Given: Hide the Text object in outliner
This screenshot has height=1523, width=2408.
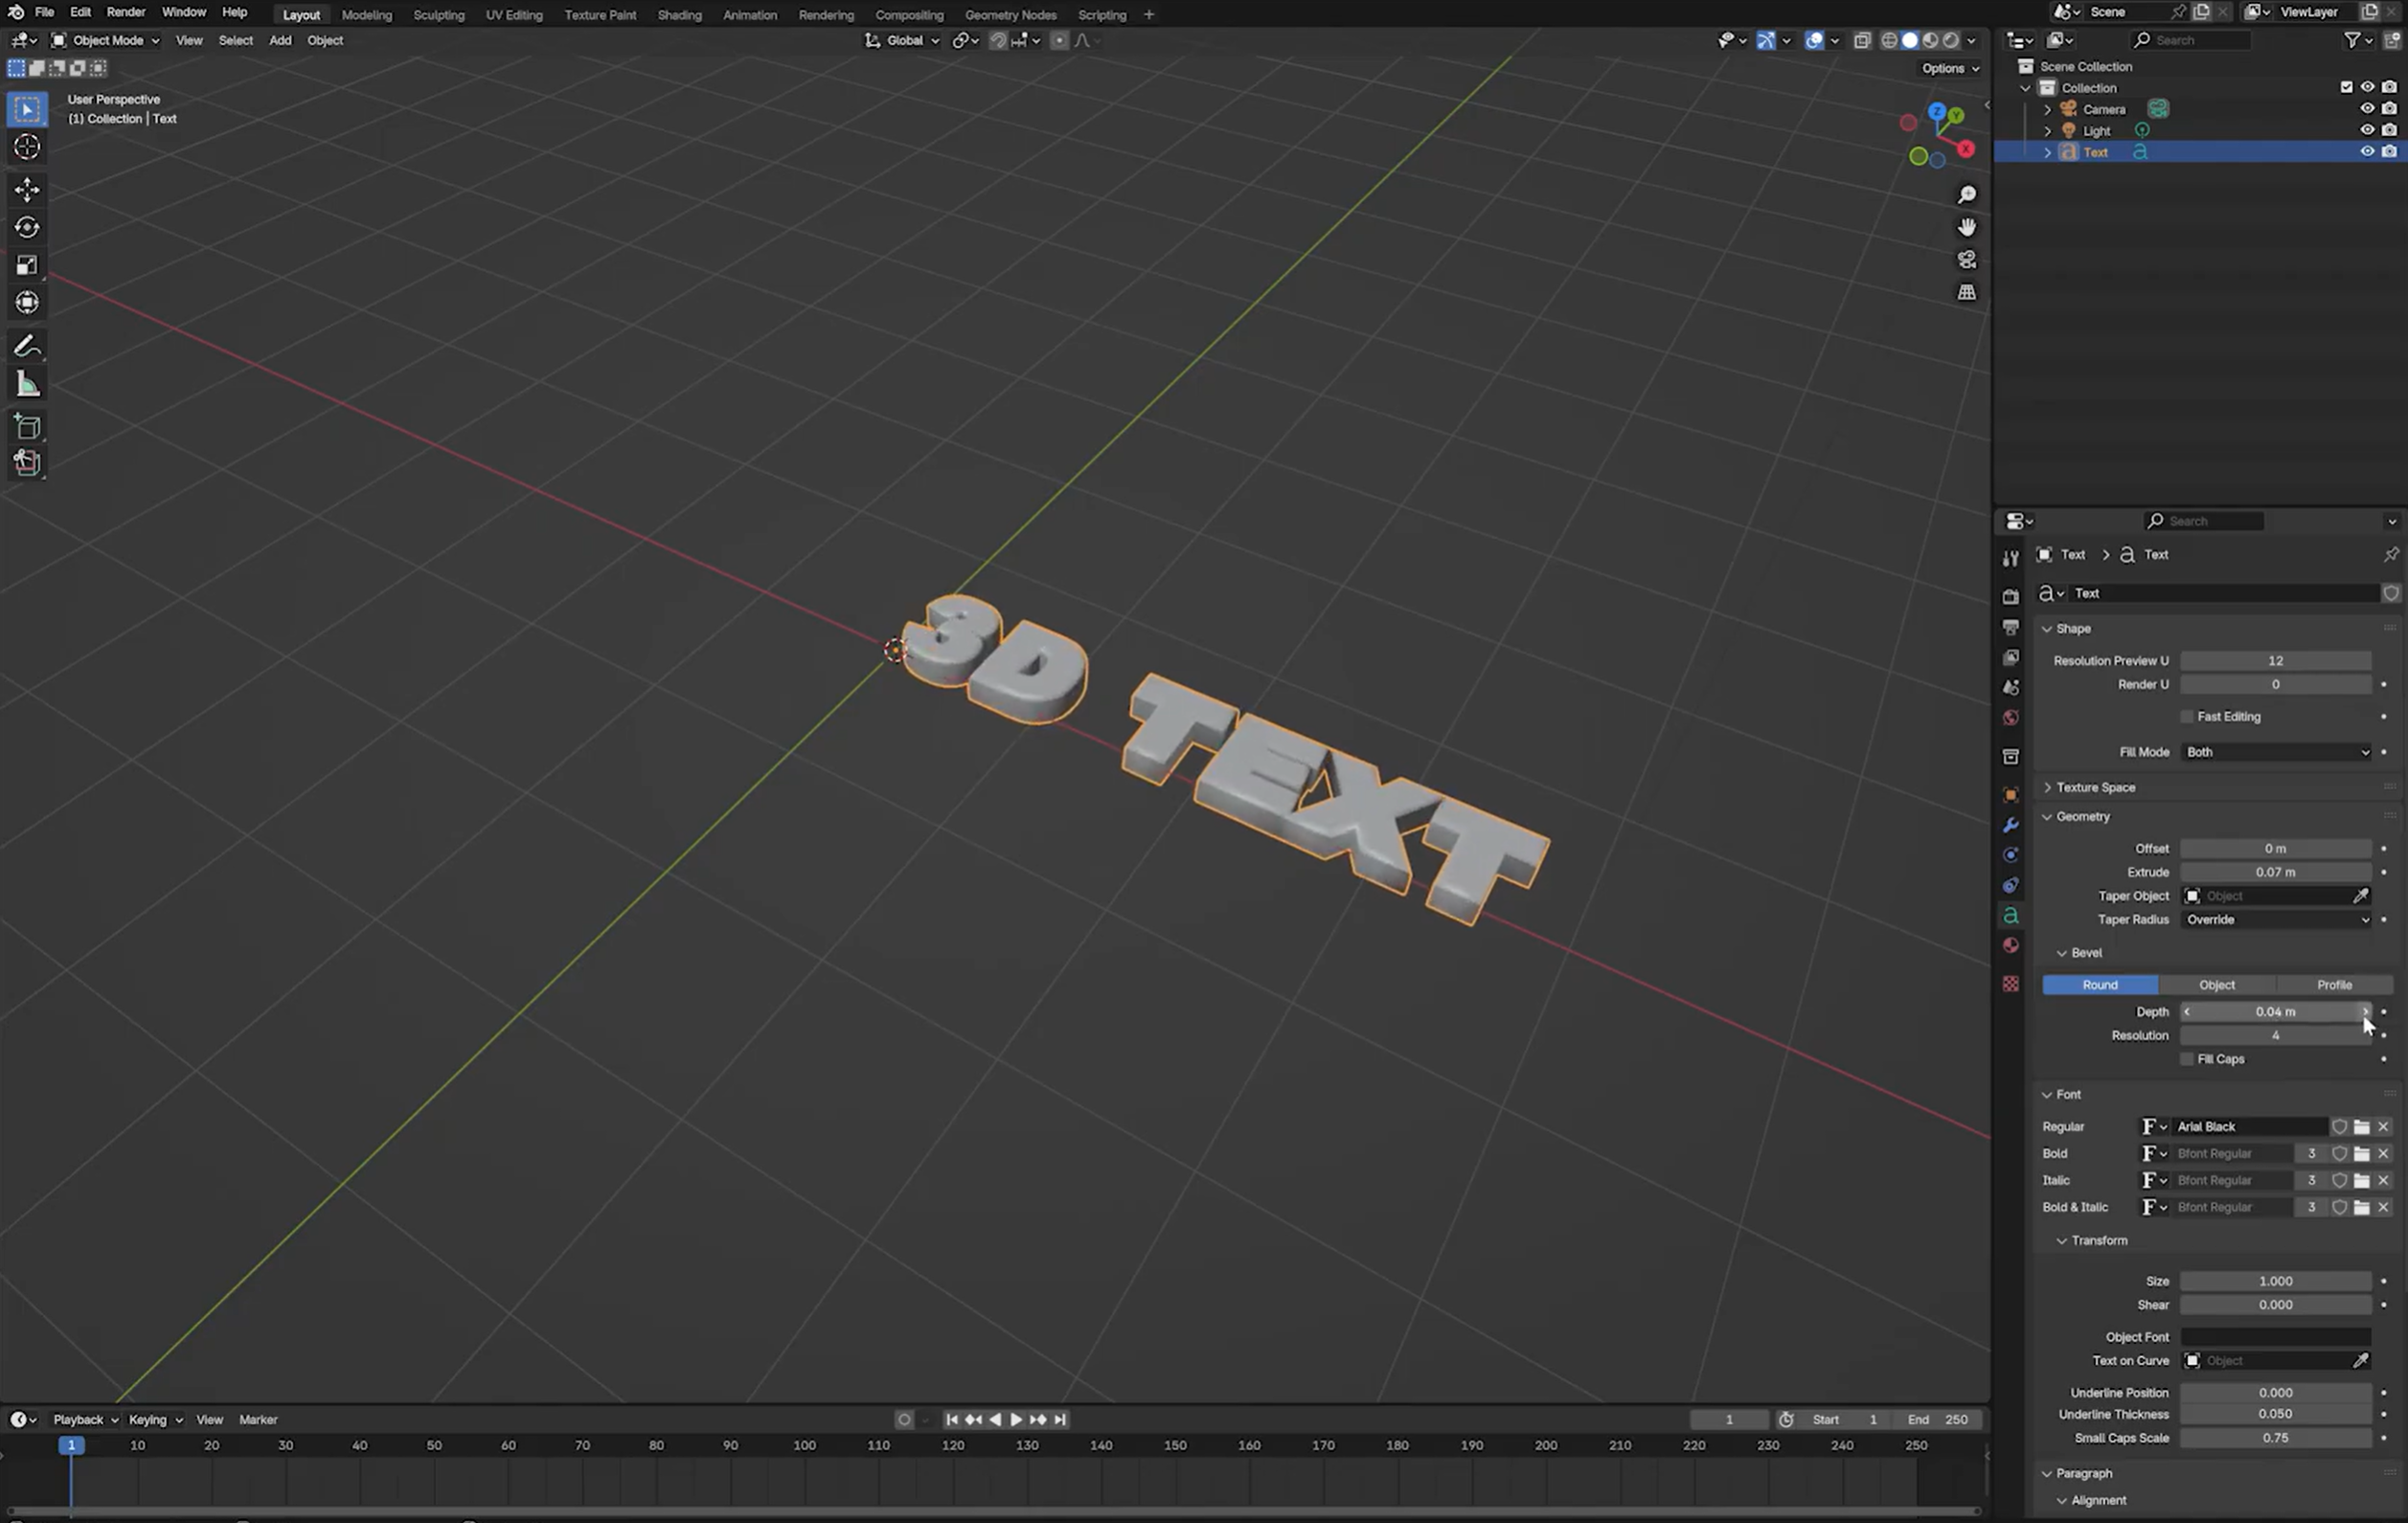Looking at the screenshot, I should pos(2366,152).
